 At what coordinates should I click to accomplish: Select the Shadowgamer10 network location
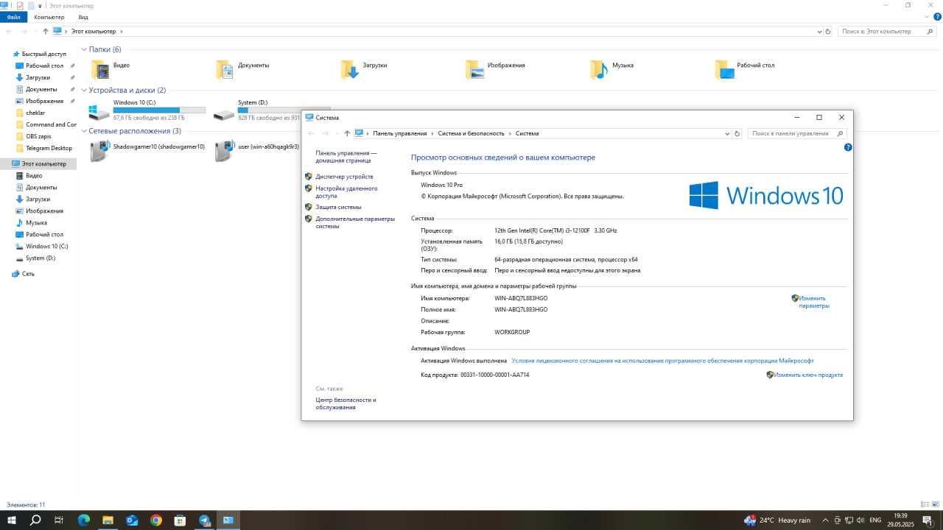point(147,150)
